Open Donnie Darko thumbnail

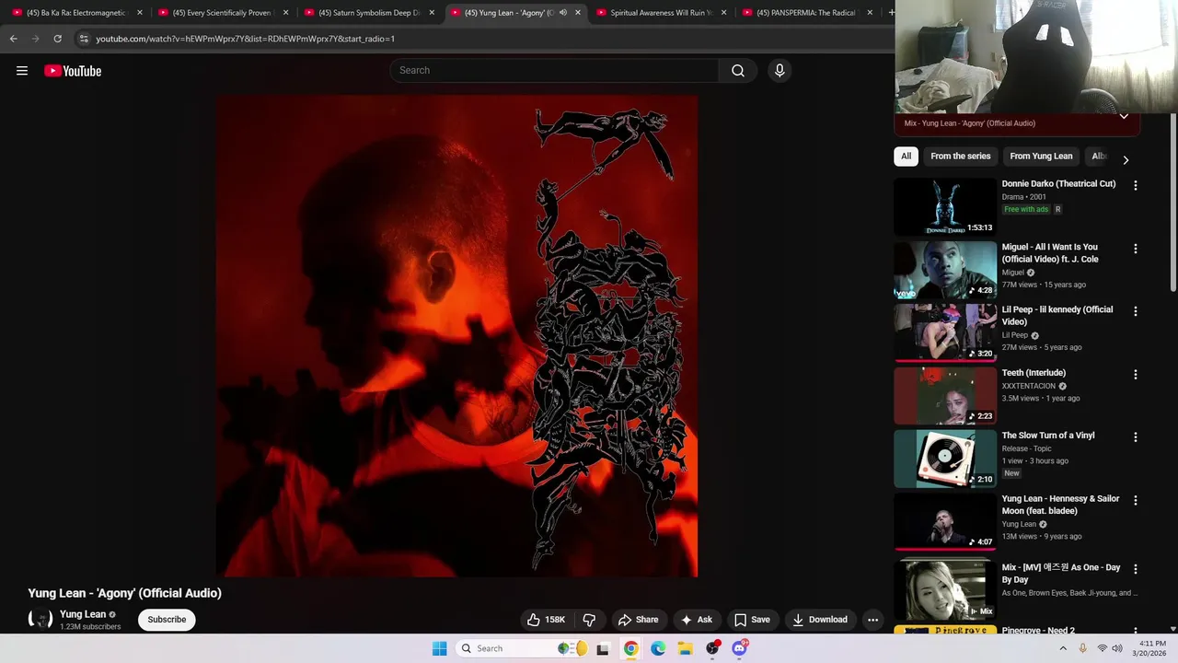point(945,207)
